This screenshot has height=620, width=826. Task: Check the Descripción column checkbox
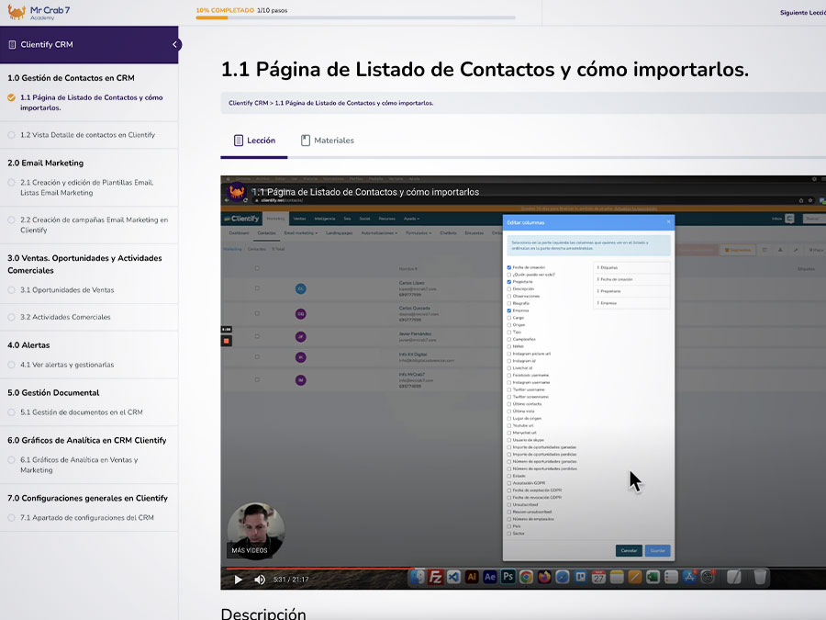[x=508, y=289]
